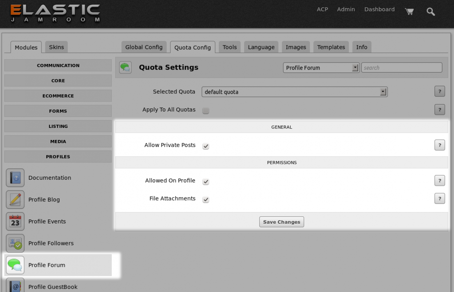The width and height of the screenshot is (454, 292).
Task: Expand the Listing module category
Action: point(58,126)
